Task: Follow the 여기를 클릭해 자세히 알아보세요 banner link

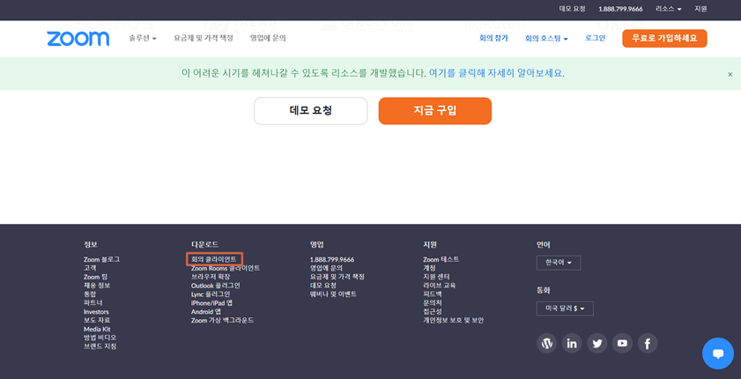Action: click(x=497, y=73)
